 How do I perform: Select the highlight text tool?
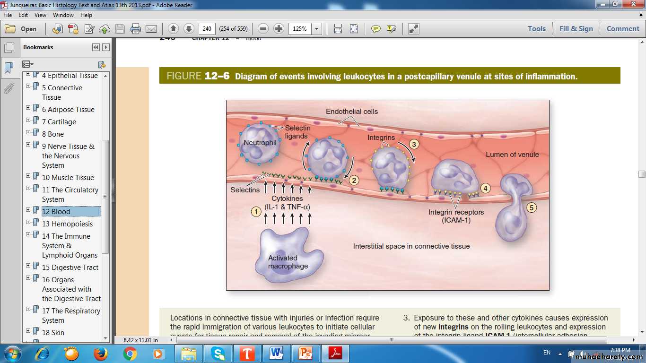(x=391, y=29)
